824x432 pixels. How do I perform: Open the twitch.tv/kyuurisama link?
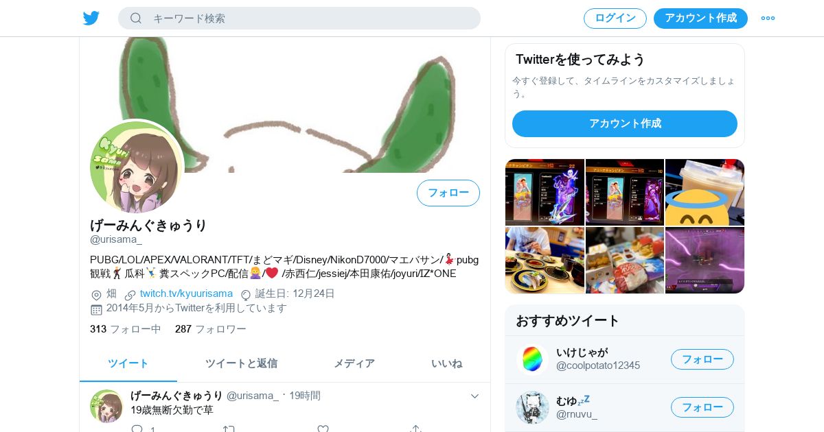pos(176,293)
